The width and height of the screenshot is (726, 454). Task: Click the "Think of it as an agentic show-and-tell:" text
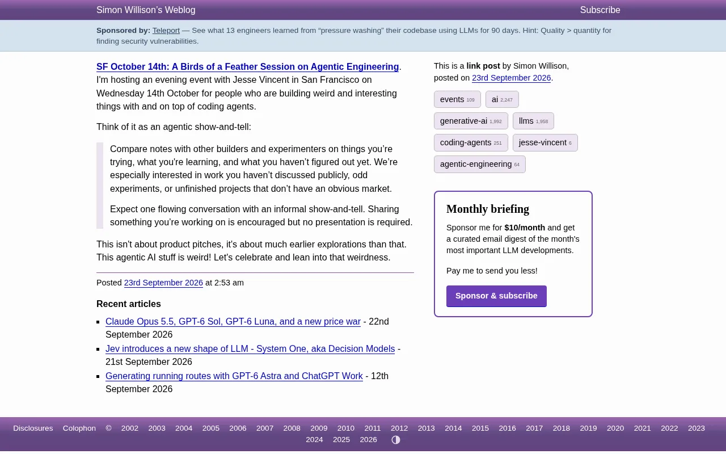coord(174,127)
